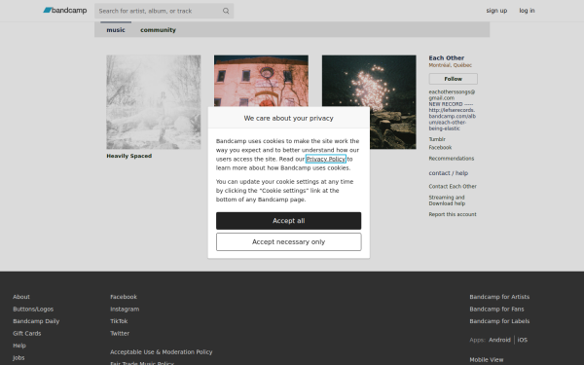Click the Bandcamp logo
The width and height of the screenshot is (584, 365).
pyautogui.click(x=65, y=11)
